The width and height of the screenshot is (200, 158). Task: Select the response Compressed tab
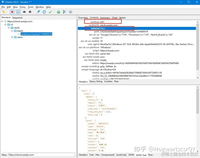coord(108,155)
